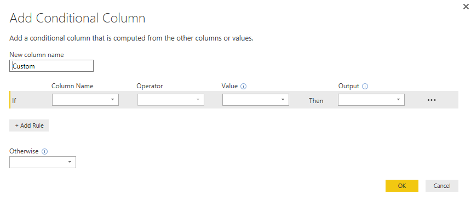Viewport: 471px width, 200px height.
Task: Click the Cancel button
Action: [x=442, y=186]
